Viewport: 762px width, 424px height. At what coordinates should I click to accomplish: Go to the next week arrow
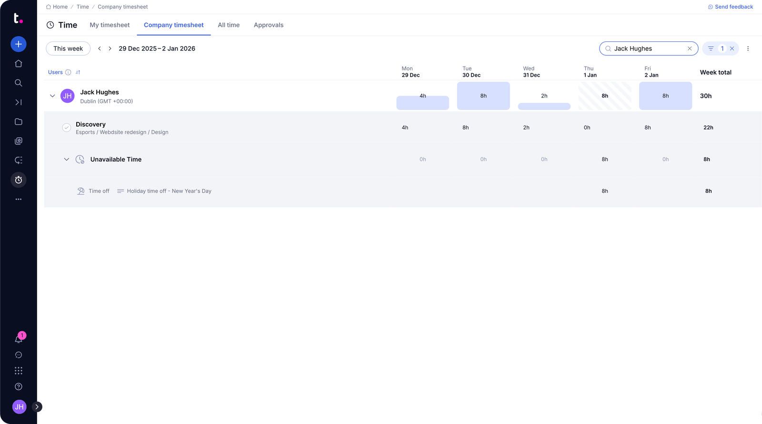(110, 49)
